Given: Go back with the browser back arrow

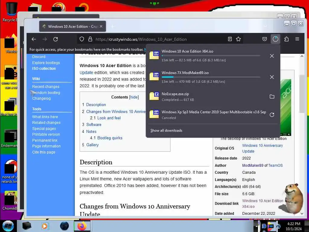Looking at the screenshot, I should 34,39.
